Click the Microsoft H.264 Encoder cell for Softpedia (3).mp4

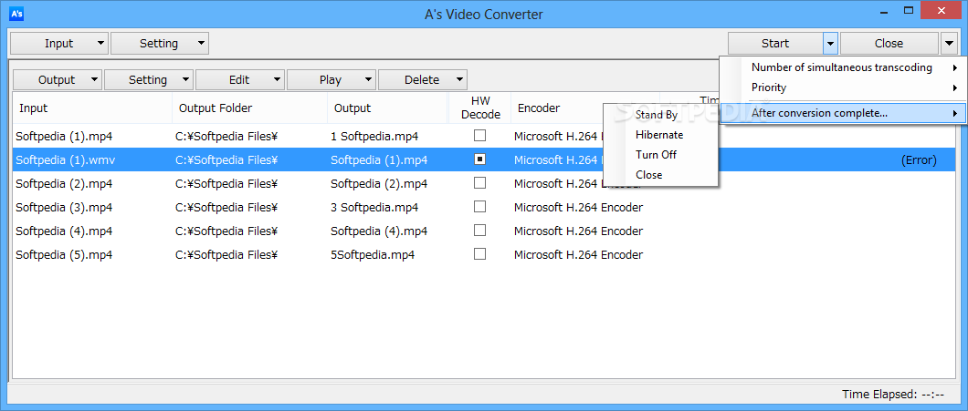578,207
